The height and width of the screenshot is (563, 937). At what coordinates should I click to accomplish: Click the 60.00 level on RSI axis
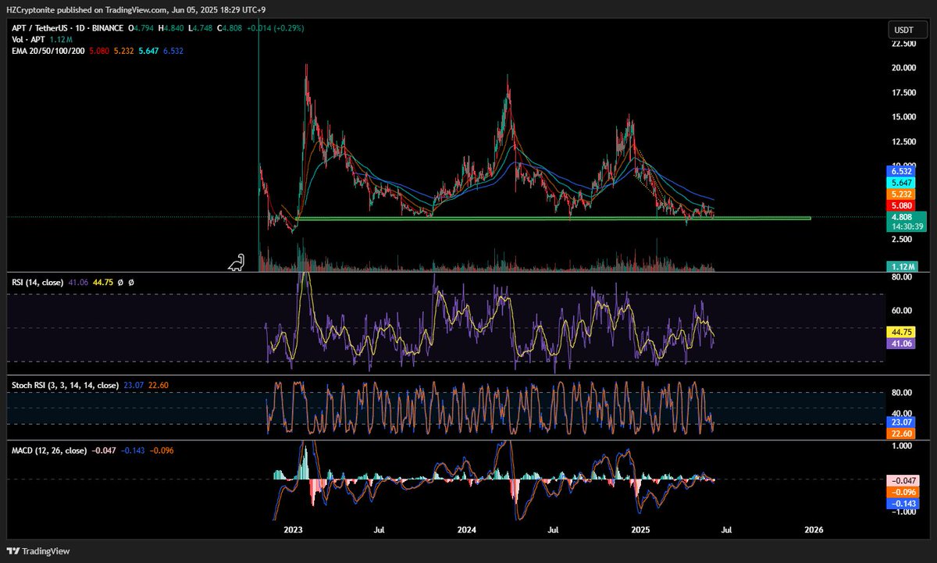tap(903, 310)
